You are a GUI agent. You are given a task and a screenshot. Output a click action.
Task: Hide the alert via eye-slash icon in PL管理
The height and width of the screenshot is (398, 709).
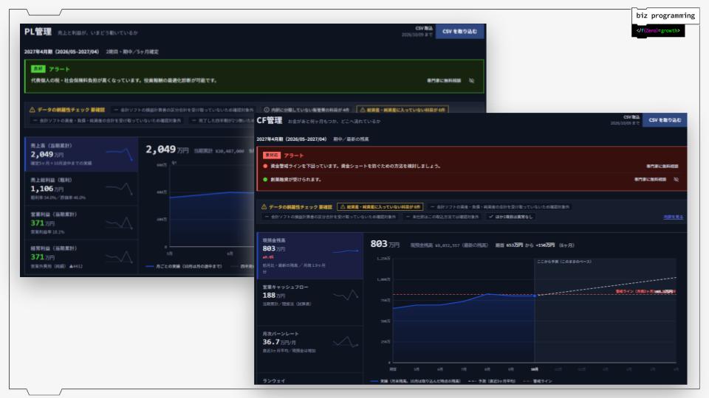point(472,80)
